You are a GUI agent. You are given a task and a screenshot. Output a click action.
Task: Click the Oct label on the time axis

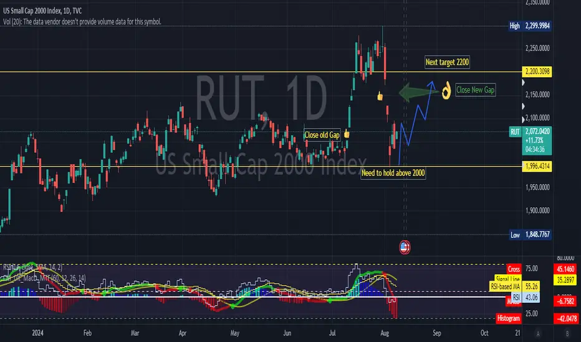(484, 333)
